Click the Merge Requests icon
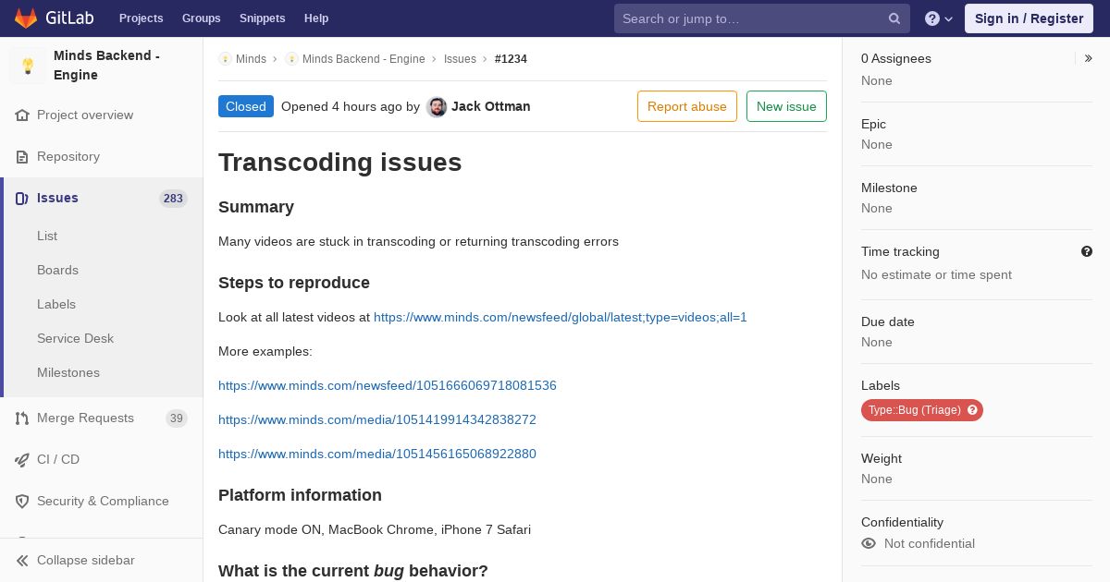The image size is (1110, 582). [22, 418]
